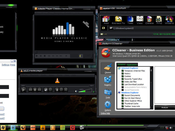Click Play in Media Player Classic
This screenshot has width=175, height=131.
(x=37, y=56)
